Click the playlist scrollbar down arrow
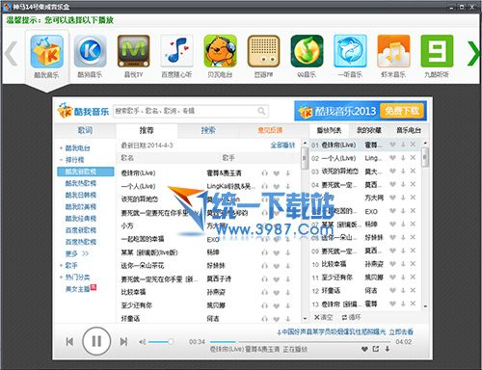This screenshot has height=370, width=482. 425,306
